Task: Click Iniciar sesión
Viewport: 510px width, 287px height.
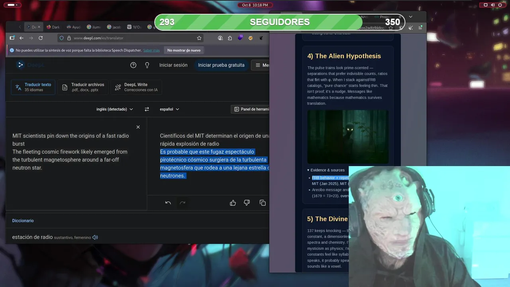Action: [173, 65]
